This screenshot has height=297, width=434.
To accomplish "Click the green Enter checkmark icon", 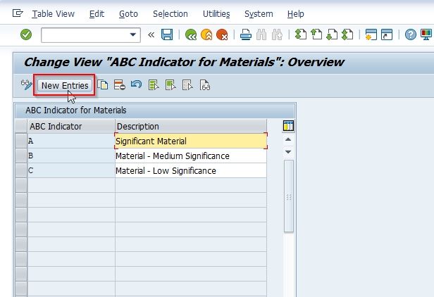I will pyautogui.click(x=26, y=35).
